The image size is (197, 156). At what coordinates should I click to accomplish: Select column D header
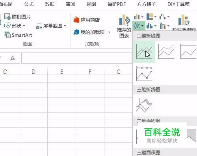33,71
